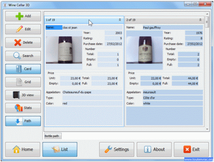214x162 pixels.
Task: Click the clos st jean bottle photo
Action: [64, 50]
